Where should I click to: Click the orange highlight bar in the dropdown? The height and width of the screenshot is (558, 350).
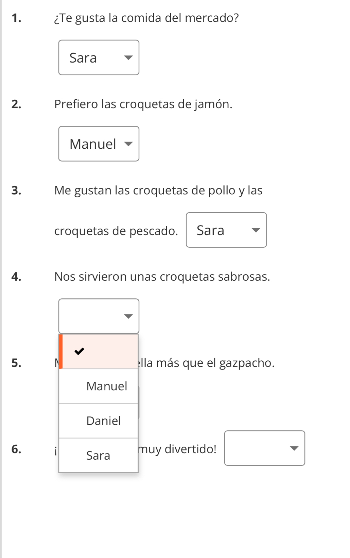[x=61, y=351]
